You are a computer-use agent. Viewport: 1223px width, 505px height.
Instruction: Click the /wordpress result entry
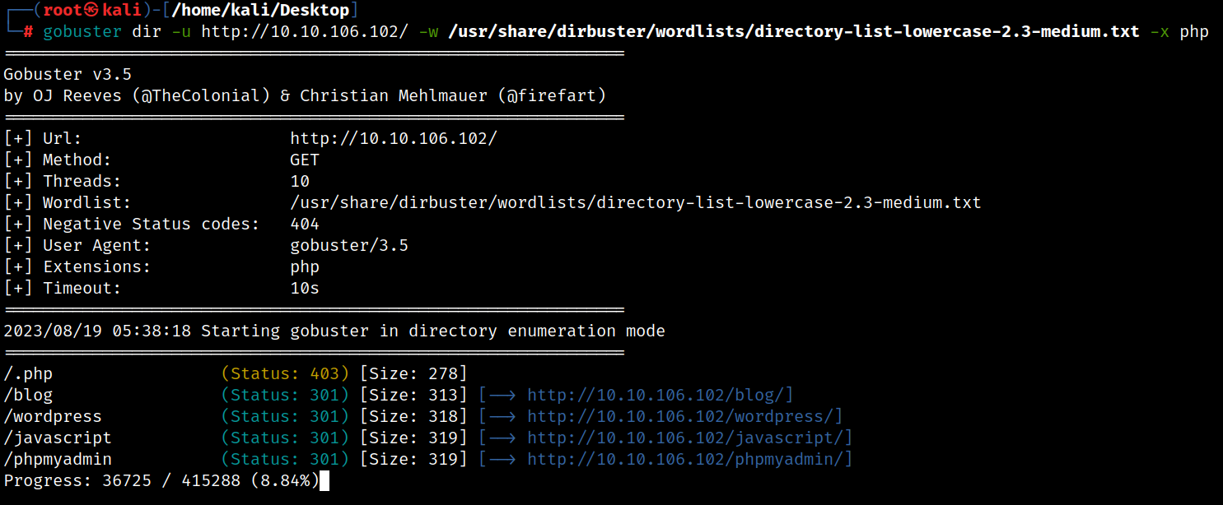coord(53,416)
